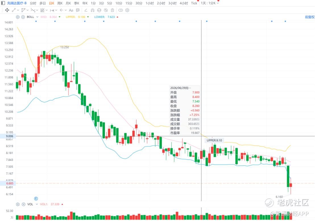Image resolution: width=315 pixels, height=221 pixels.
Task: Select the polygon shape drawing tool
Action: (23, 10)
